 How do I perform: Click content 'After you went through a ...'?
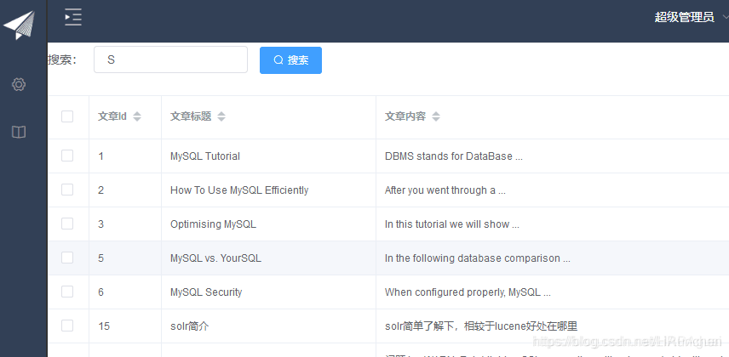click(445, 190)
